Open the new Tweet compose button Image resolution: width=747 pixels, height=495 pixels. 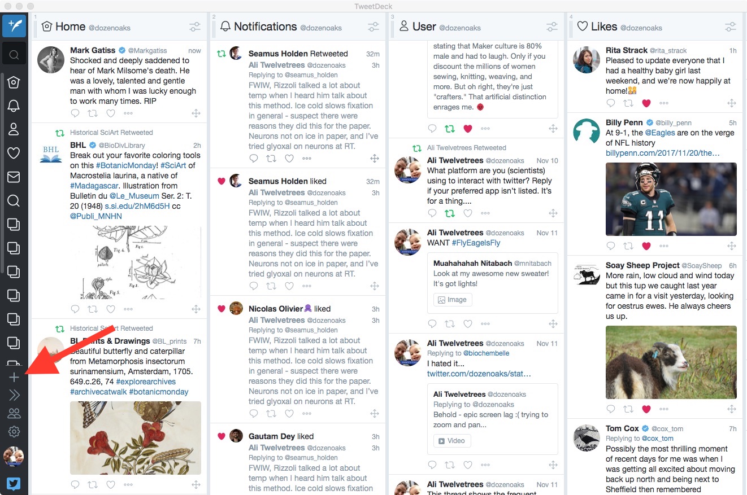point(14,26)
